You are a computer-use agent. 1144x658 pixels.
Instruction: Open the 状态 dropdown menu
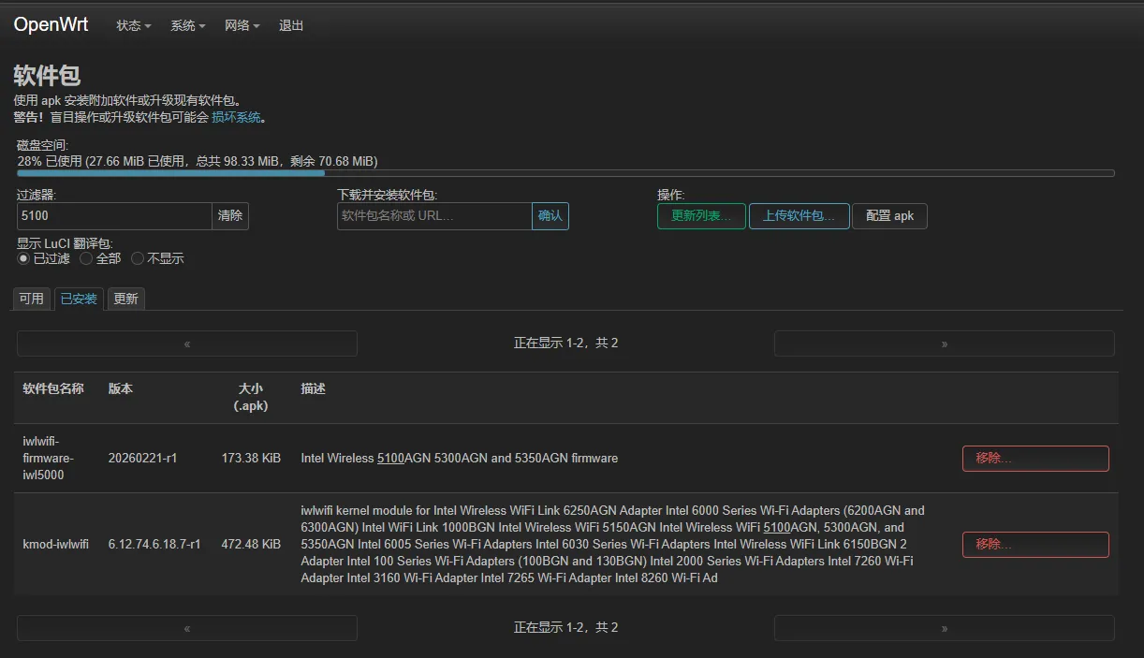tap(133, 26)
